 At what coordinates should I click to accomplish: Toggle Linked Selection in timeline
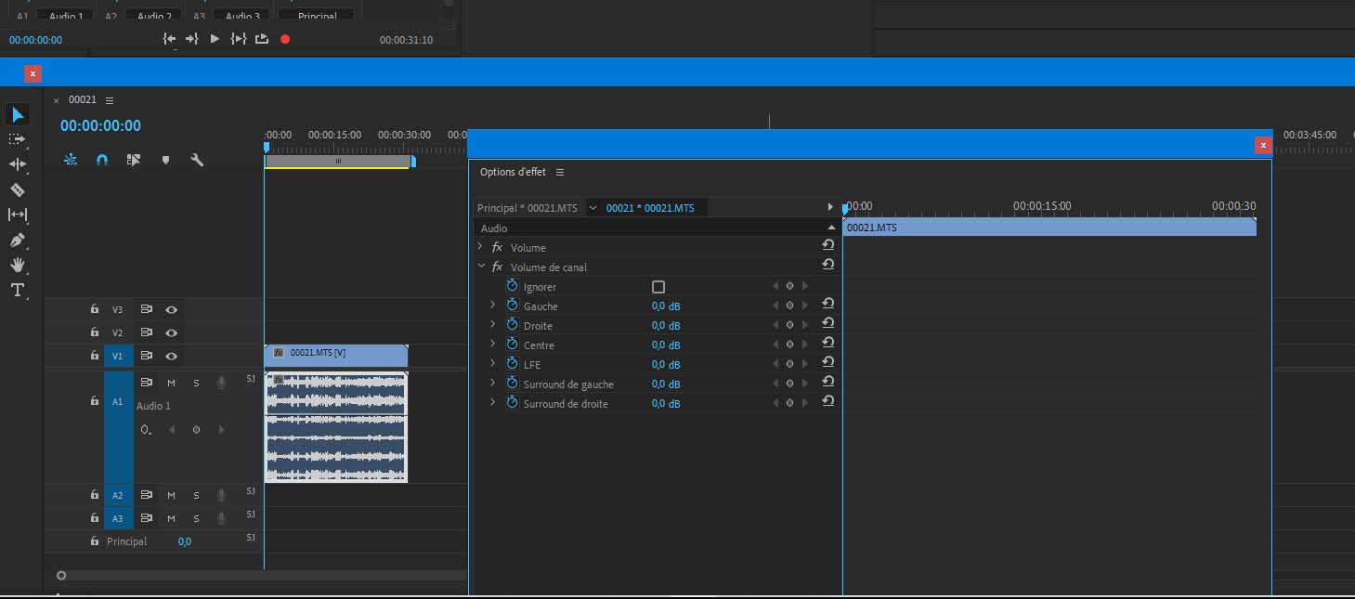pyautogui.click(x=134, y=160)
